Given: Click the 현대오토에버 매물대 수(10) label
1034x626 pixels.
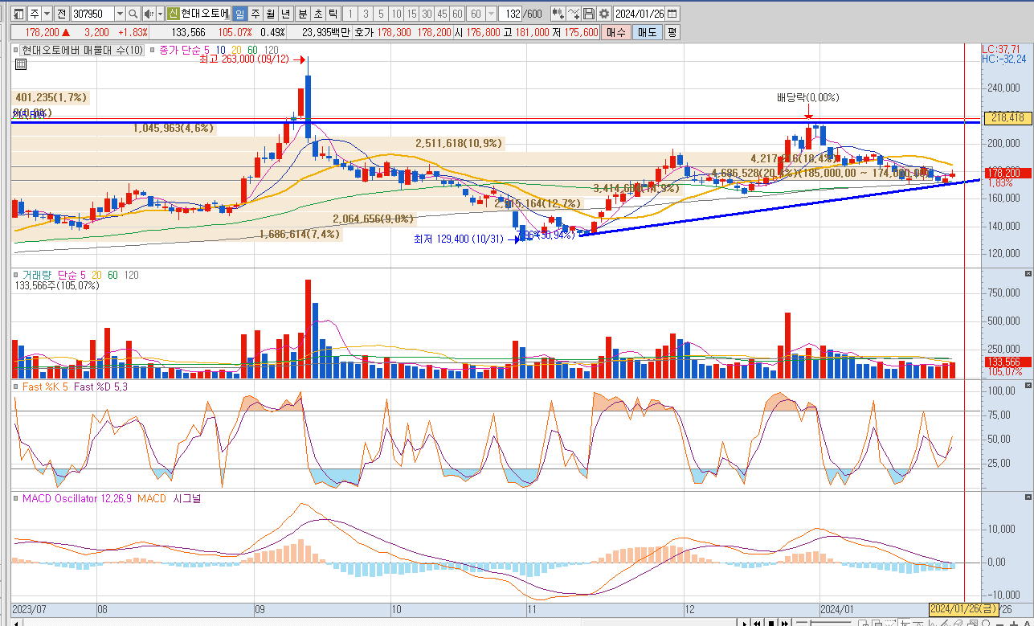Looking at the screenshot, I should pos(82,50).
